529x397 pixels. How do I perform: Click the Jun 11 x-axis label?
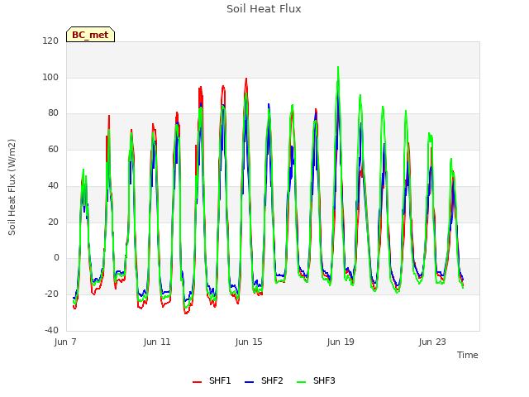157,342
